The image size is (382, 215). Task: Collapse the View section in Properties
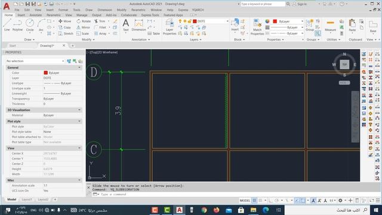tap(79, 148)
